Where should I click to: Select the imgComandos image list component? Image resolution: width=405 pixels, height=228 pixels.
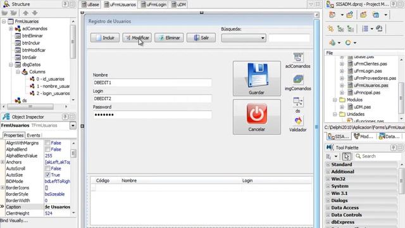pyautogui.click(x=298, y=79)
